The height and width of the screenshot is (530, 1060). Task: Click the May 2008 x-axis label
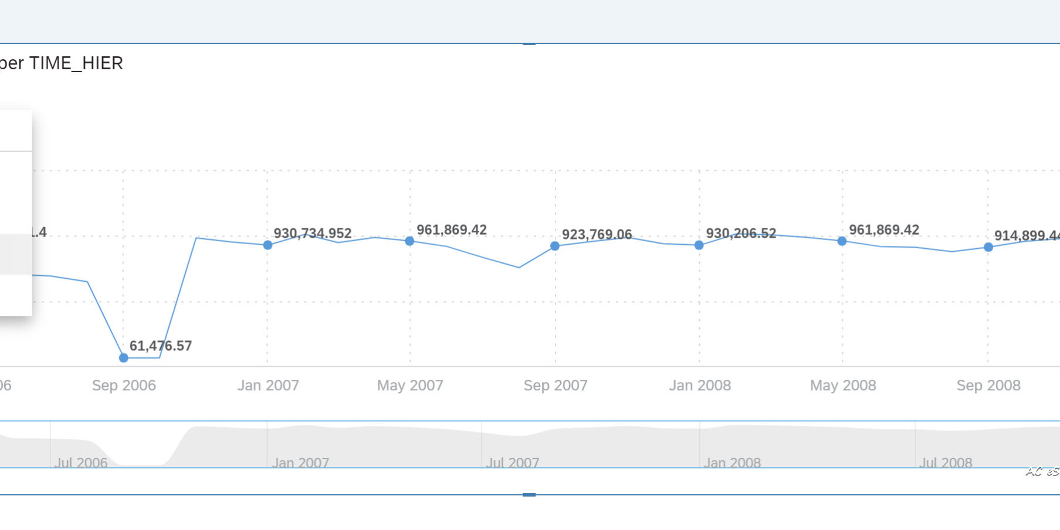tap(843, 386)
